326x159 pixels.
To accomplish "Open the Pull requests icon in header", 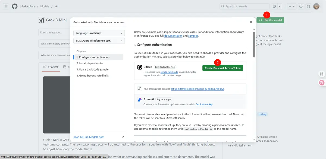I will (x=308, y=6).
